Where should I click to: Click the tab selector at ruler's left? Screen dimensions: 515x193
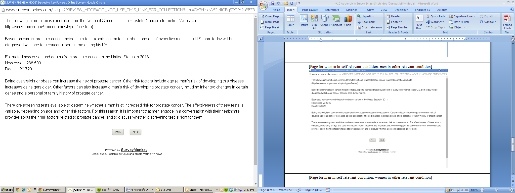coord(261,39)
